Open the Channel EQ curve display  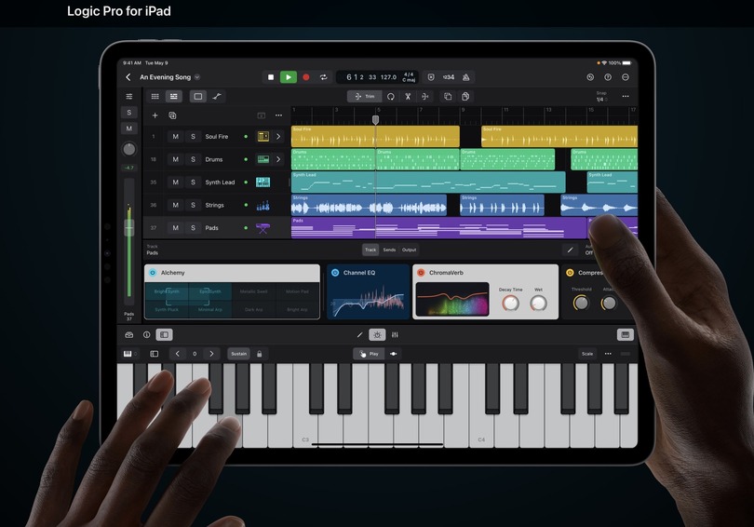click(x=368, y=300)
